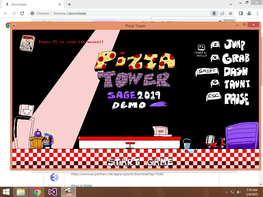Open the Windows Start menu
Image resolution: width=263 pixels, height=197 pixels.
(6, 192)
